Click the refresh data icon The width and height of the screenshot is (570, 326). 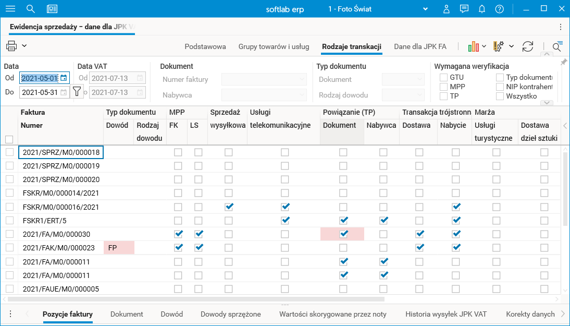[528, 46]
